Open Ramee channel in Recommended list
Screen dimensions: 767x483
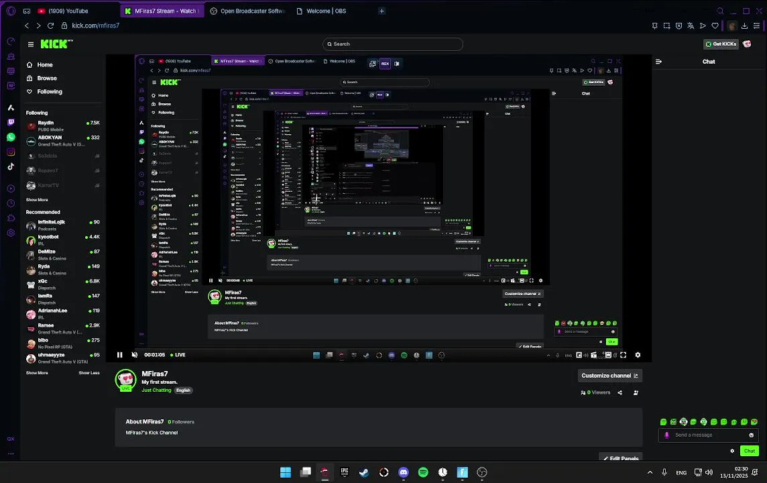63,328
